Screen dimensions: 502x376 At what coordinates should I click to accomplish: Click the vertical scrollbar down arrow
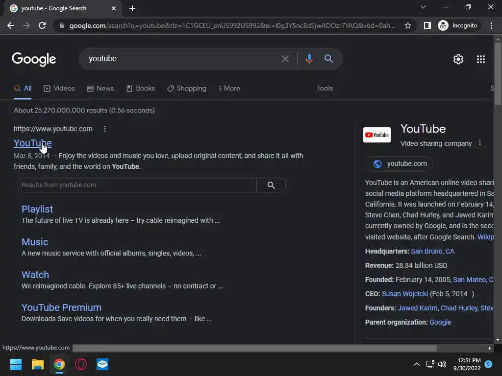click(498, 340)
